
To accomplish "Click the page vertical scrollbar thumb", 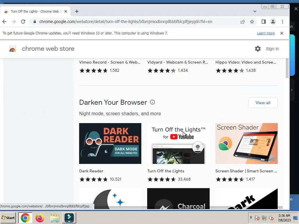I will pyautogui.click(x=287, y=68).
